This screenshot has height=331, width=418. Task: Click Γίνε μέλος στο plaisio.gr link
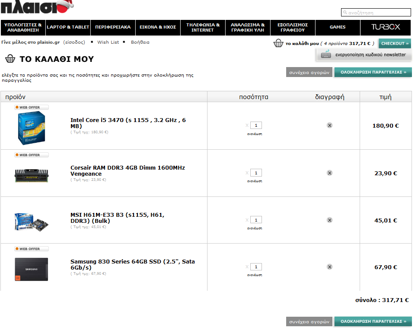[x=31, y=42]
